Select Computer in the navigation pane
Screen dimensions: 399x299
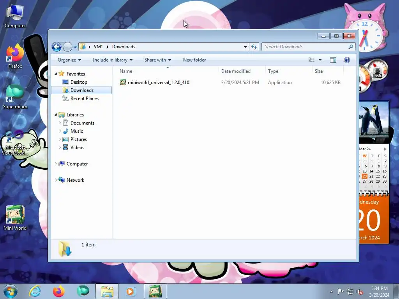coord(77,164)
